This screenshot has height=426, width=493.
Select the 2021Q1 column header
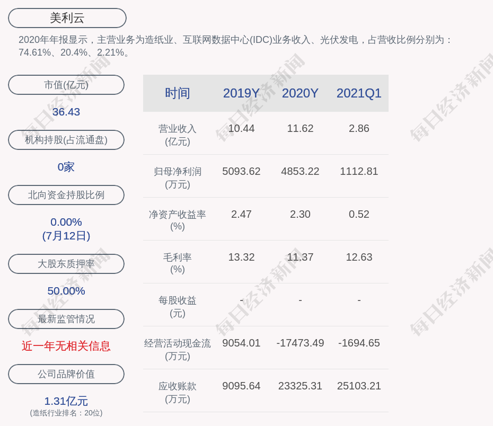point(359,93)
